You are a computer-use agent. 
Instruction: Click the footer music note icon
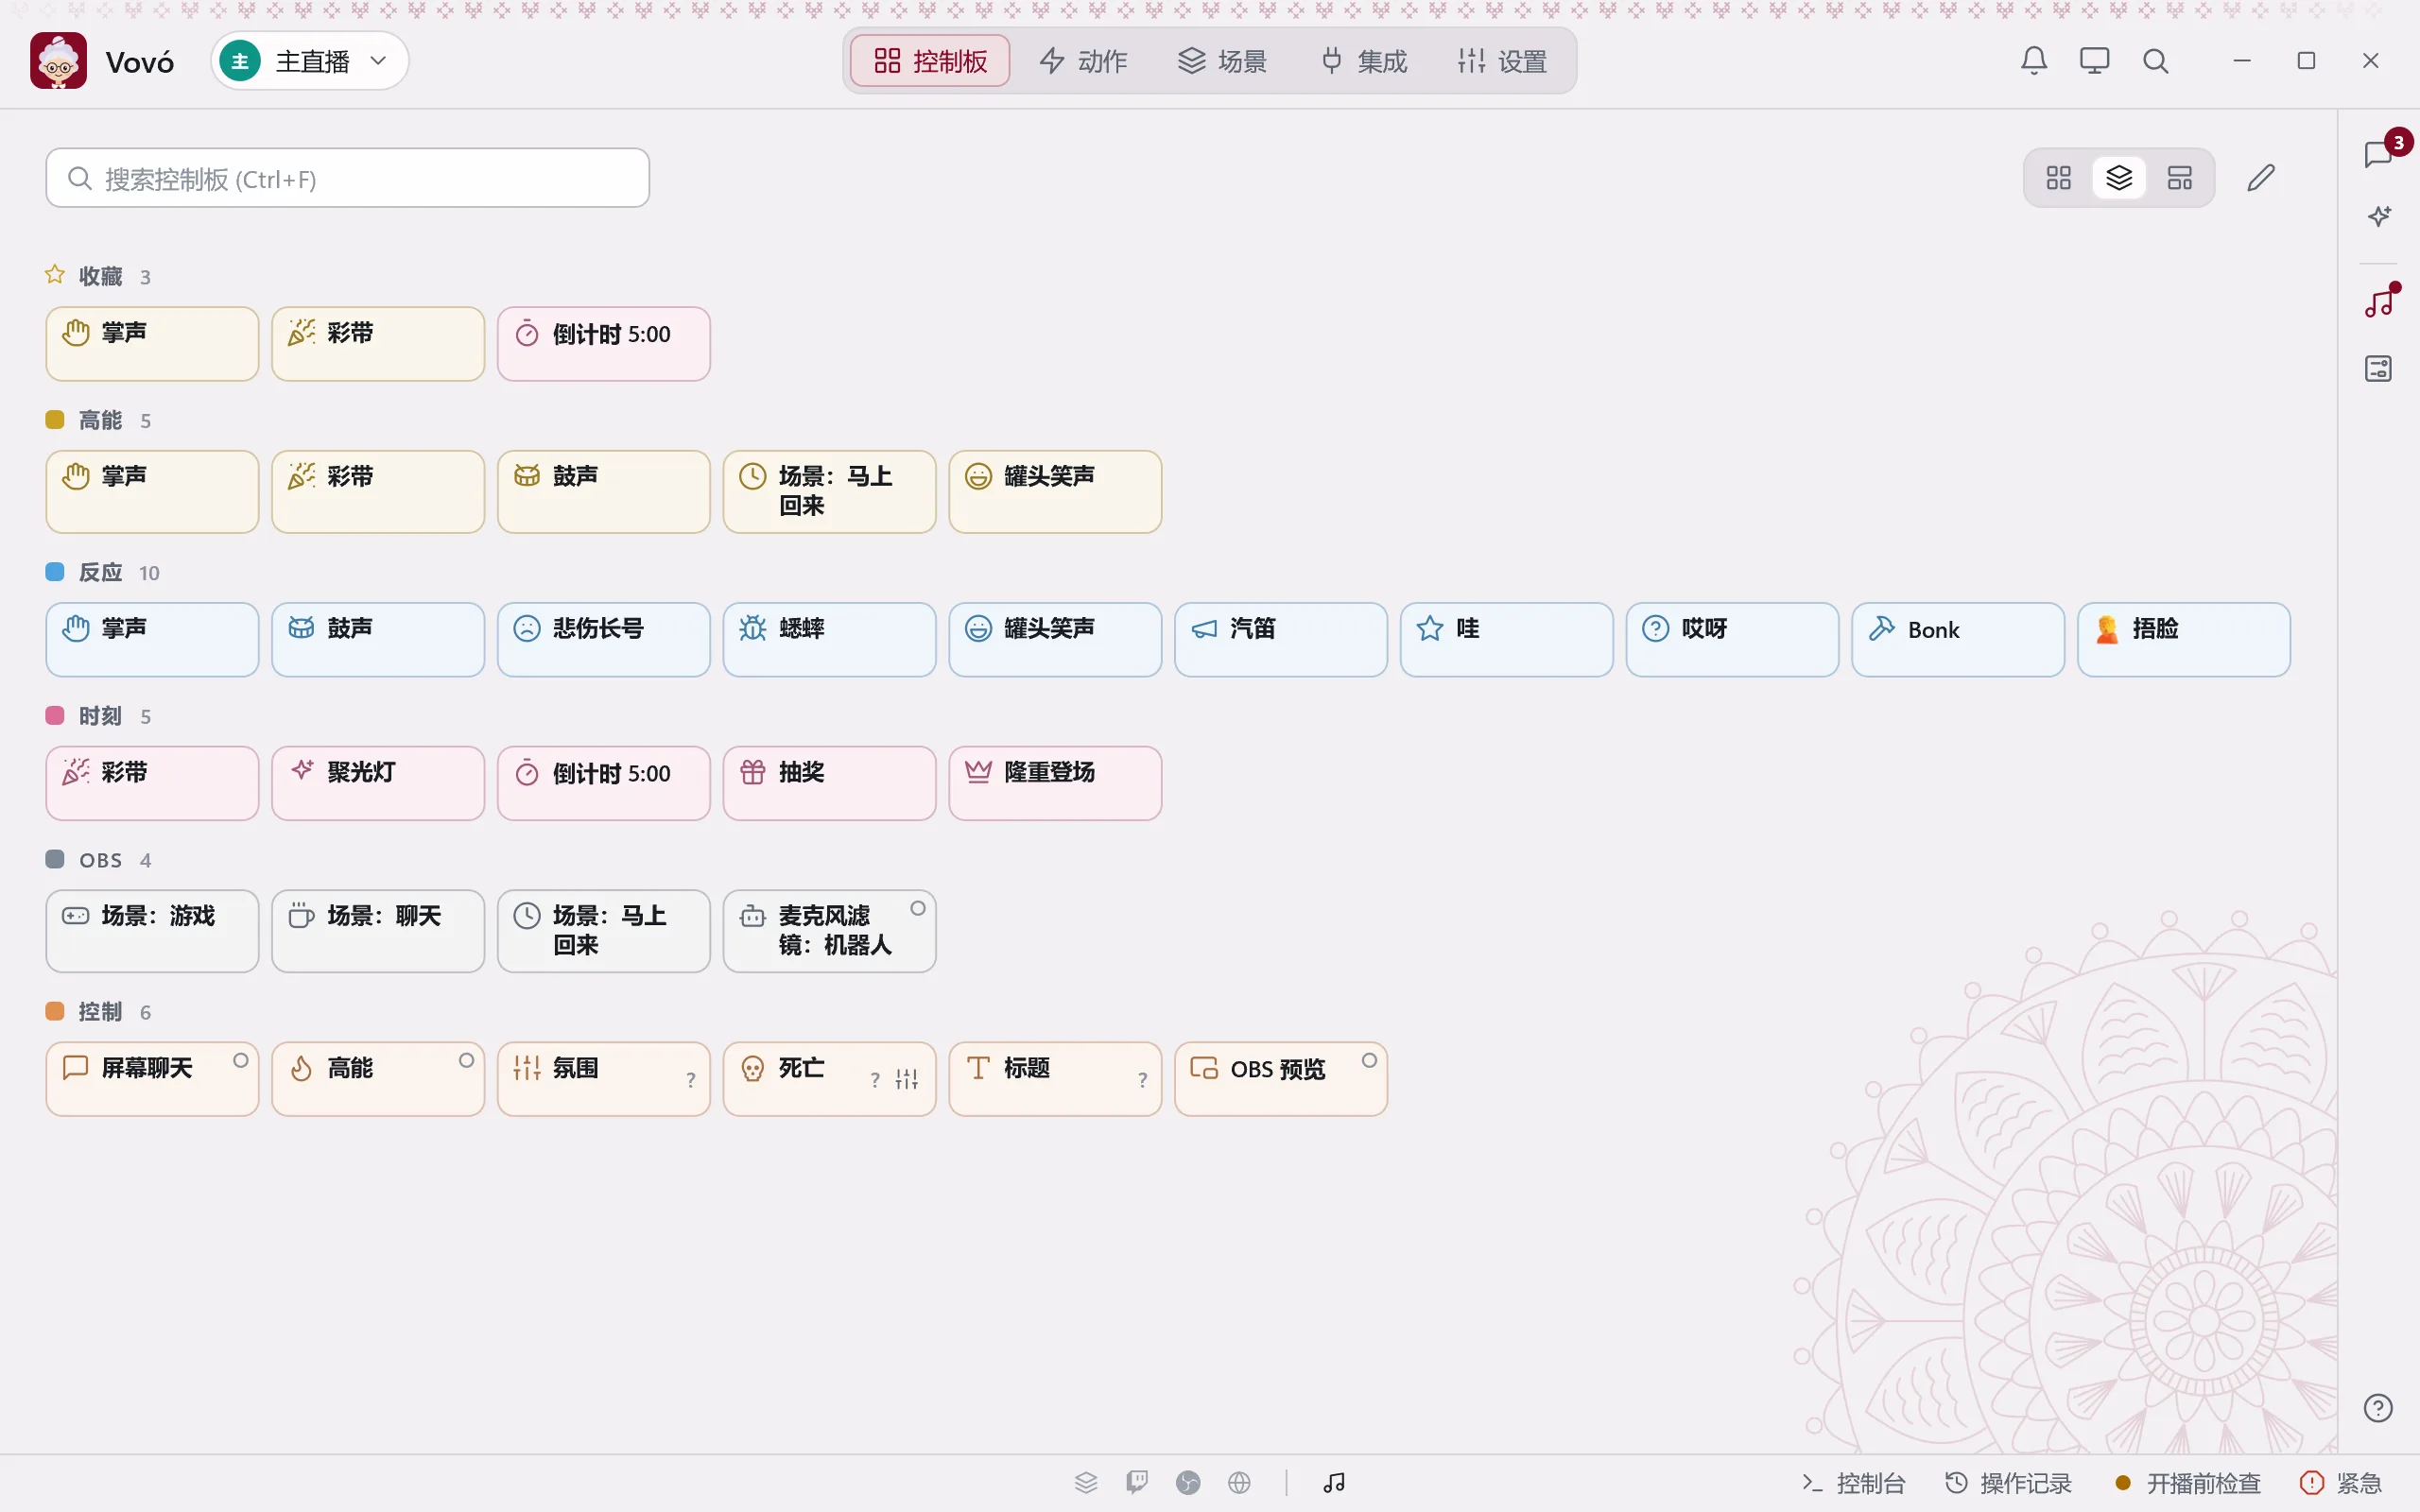(1334, 1482)
